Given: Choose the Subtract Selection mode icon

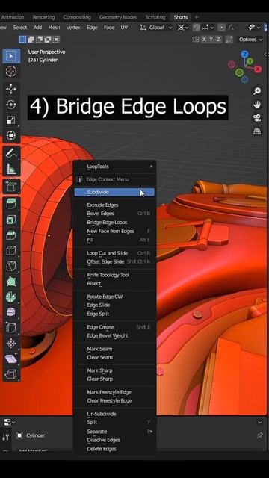Looking at the screenshot, I should coord(40,40).
